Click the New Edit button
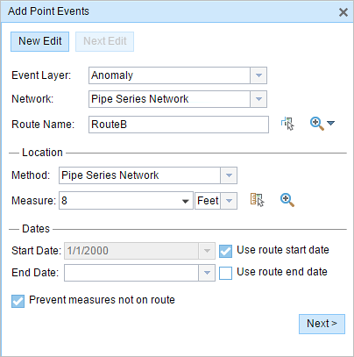354x357 pixels. coord(40,41)
